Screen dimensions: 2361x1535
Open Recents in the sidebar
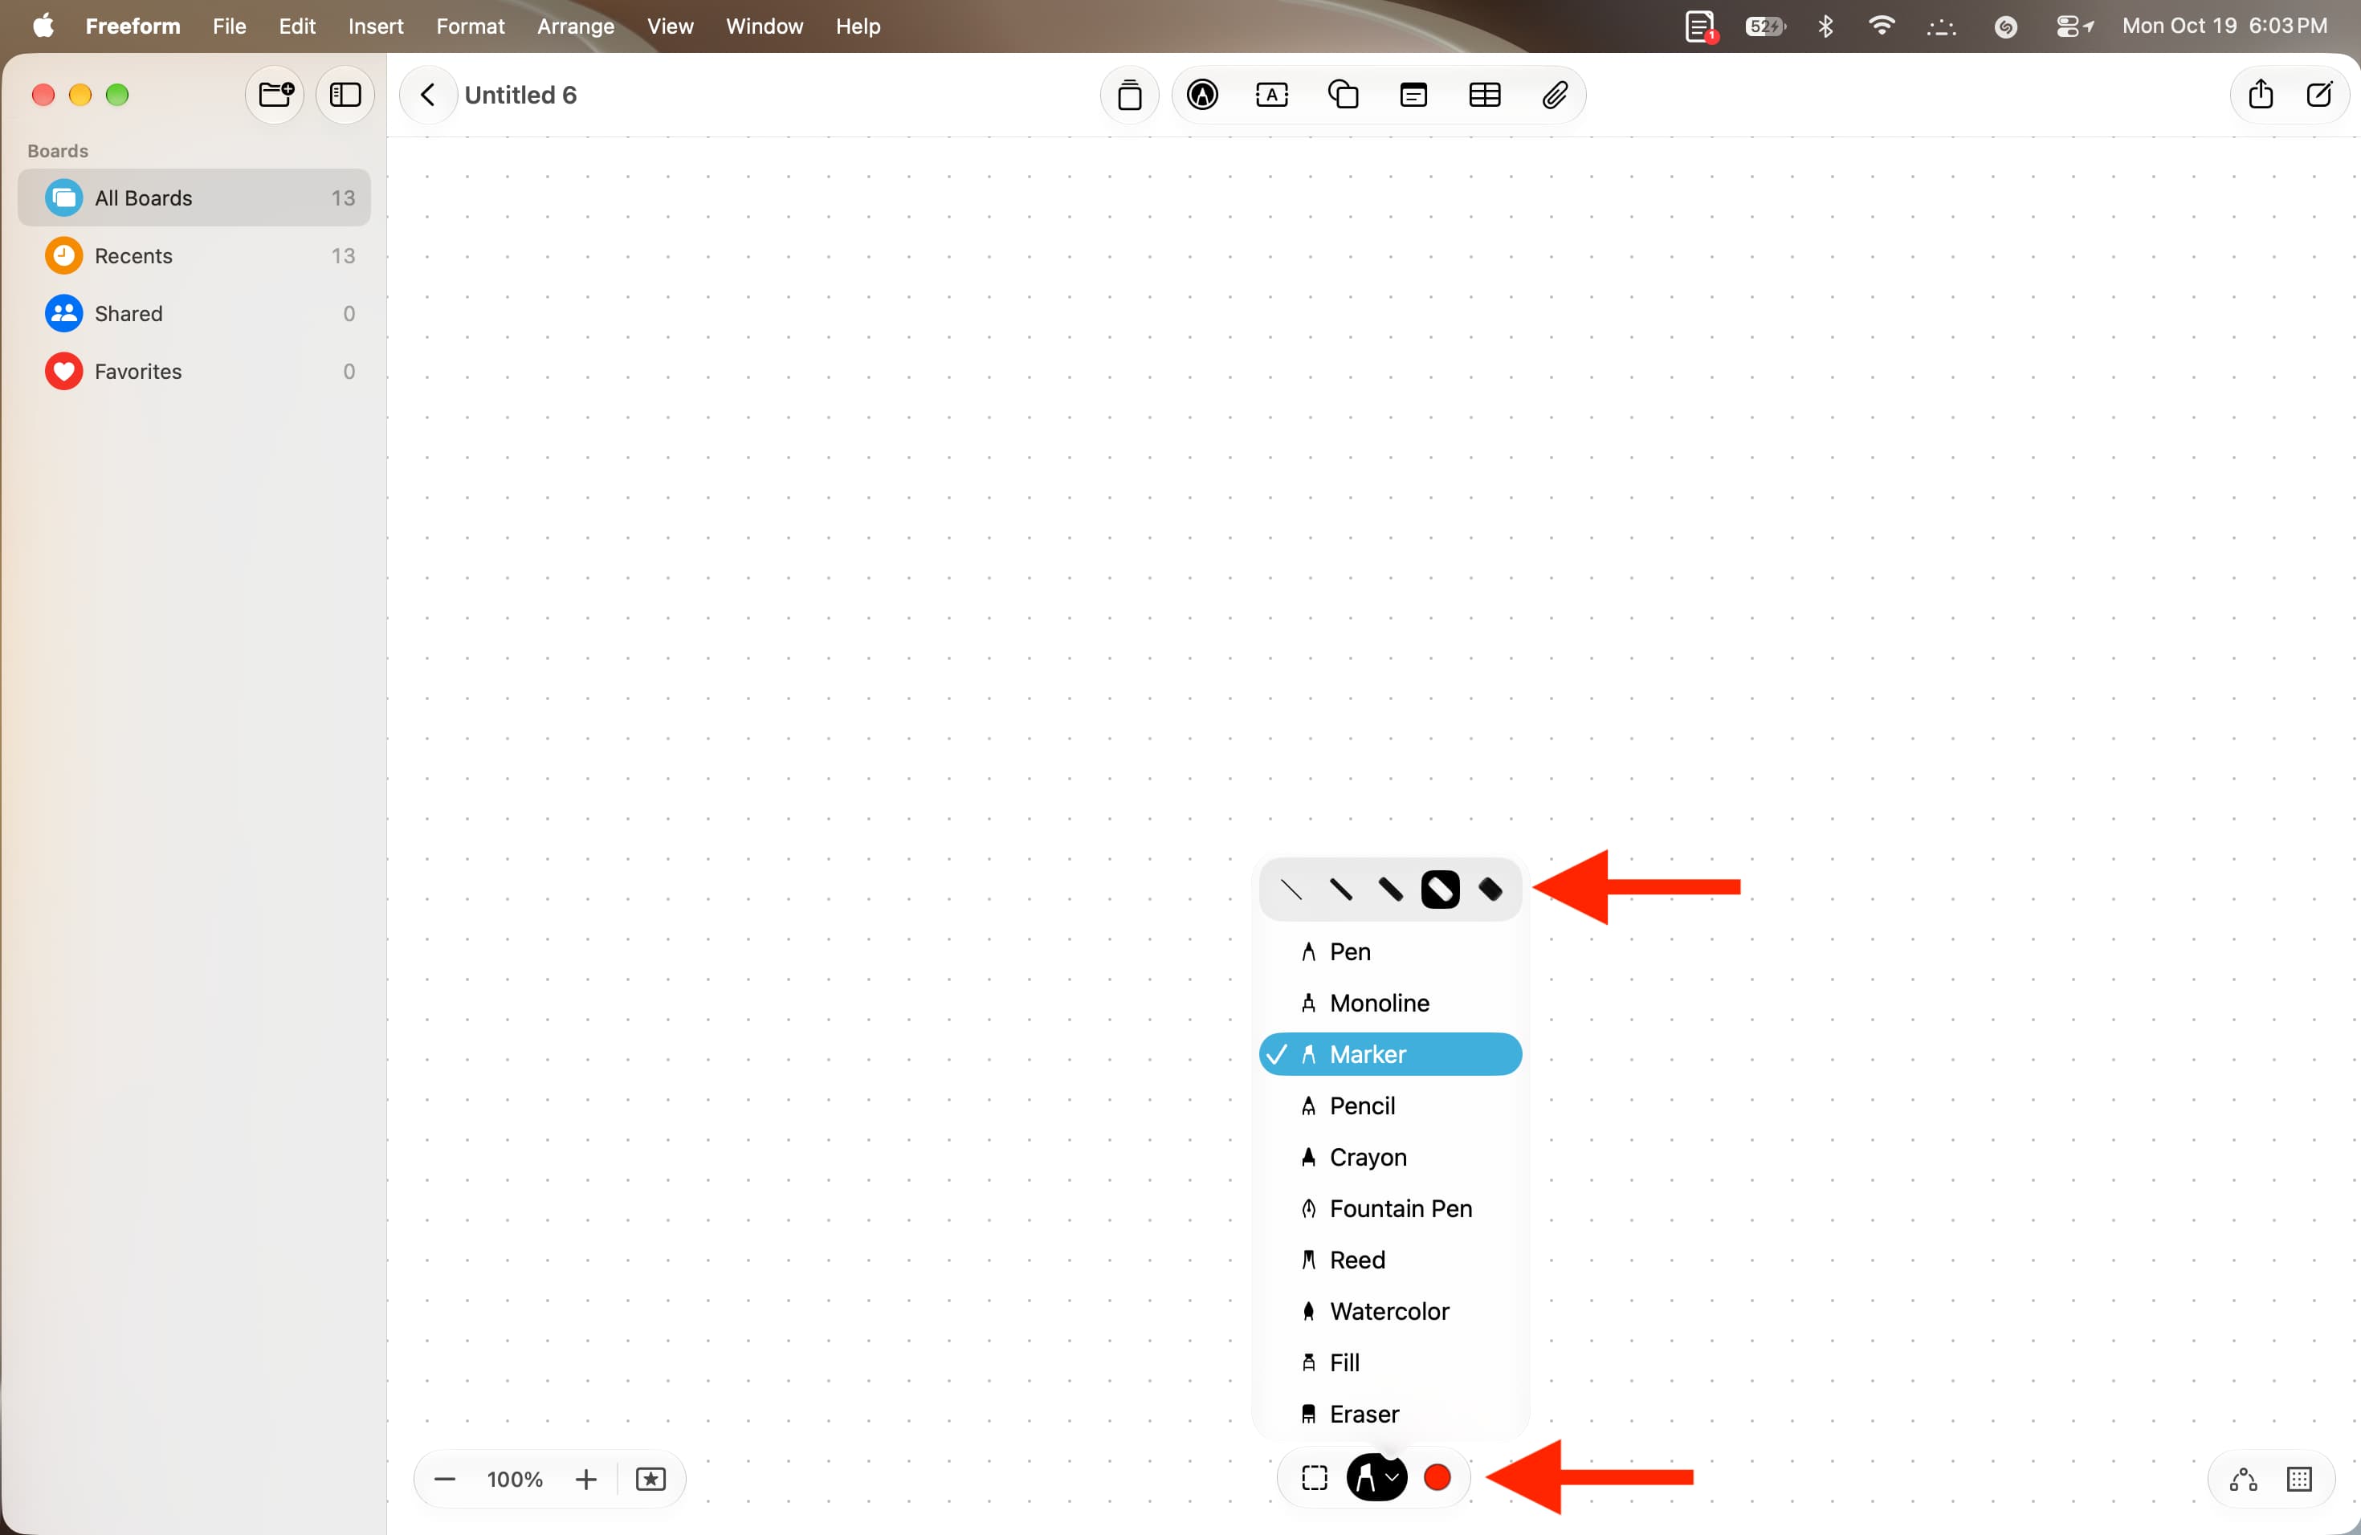194,256
